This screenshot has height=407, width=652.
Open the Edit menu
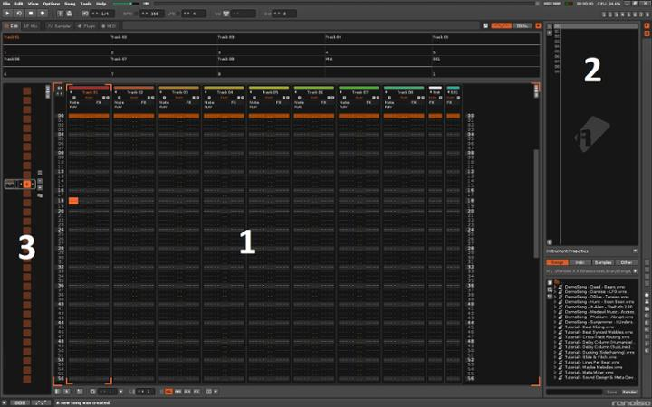(19, 4)
